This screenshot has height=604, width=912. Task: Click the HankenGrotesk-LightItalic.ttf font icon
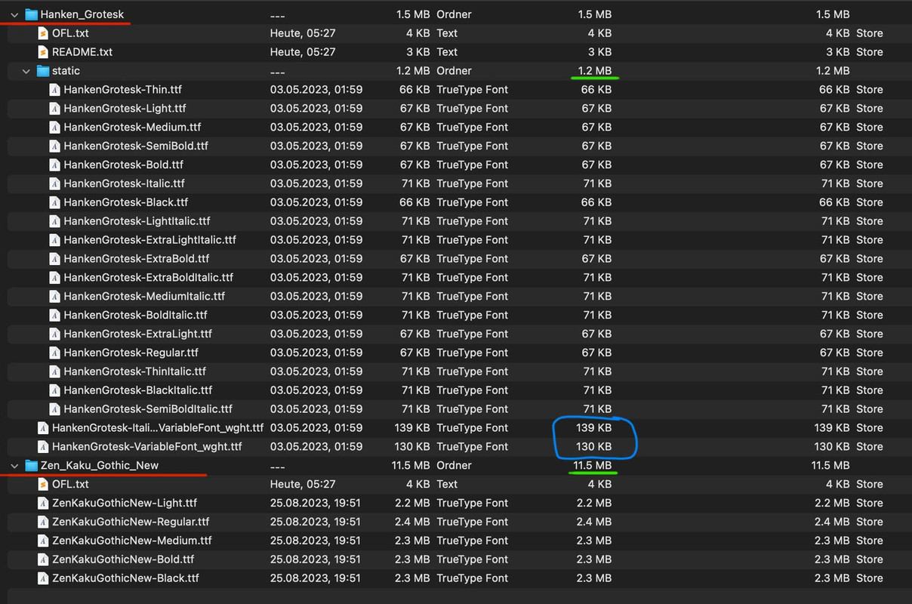tap(54, 221)
